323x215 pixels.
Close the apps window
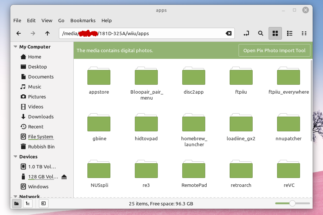306,10
